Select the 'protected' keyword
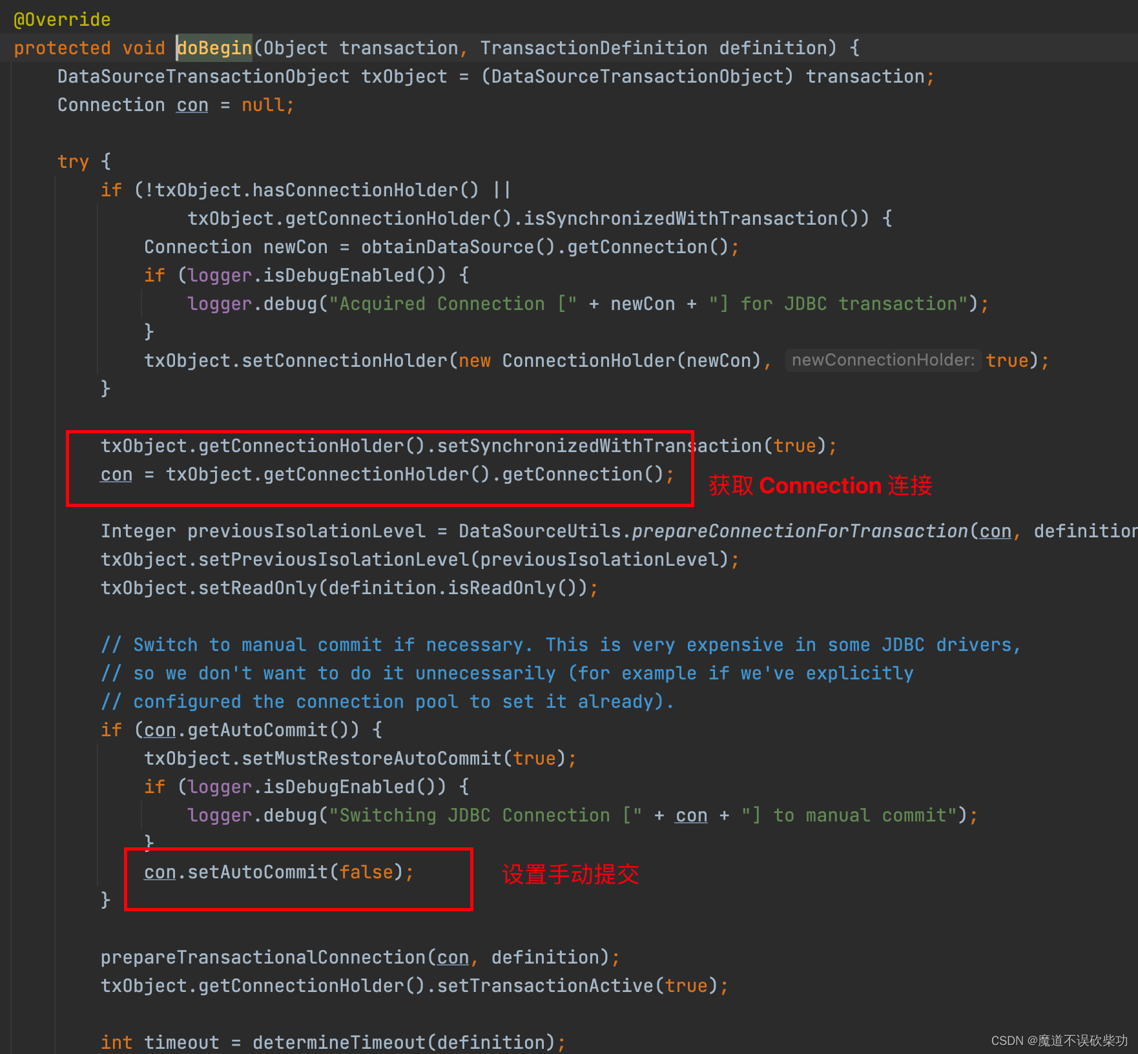Screen dimensions: 1138x1054 pos(62,48)
